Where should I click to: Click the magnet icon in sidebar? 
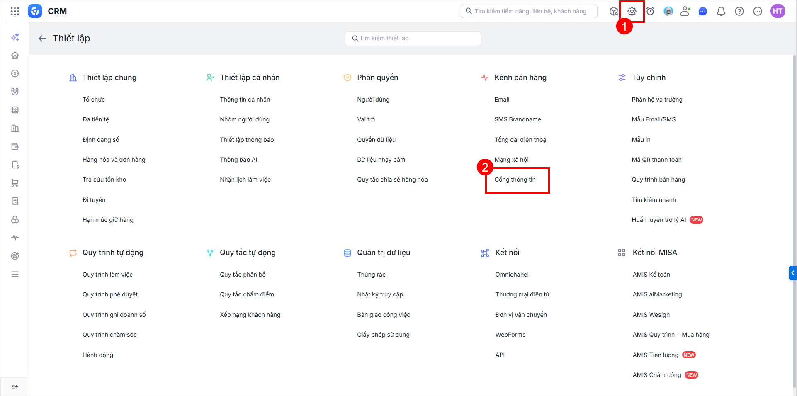point(15,92)
